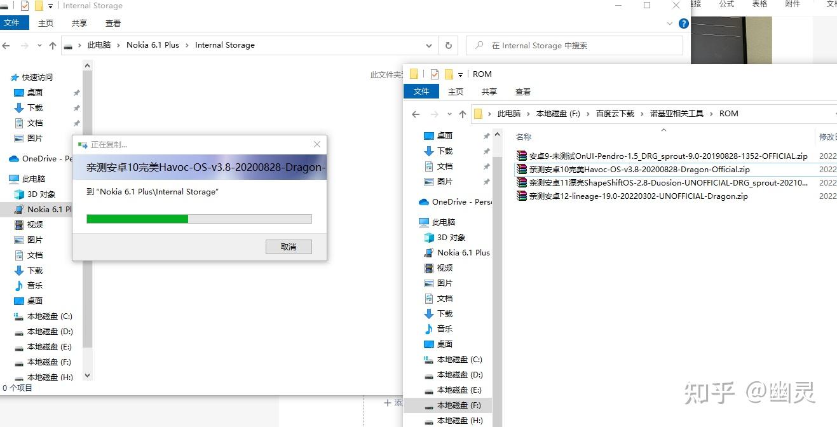This screenshot has height=427, width=837.
Task: Open 3D 对象 in left window navigation pane
Action: point(41,194)
